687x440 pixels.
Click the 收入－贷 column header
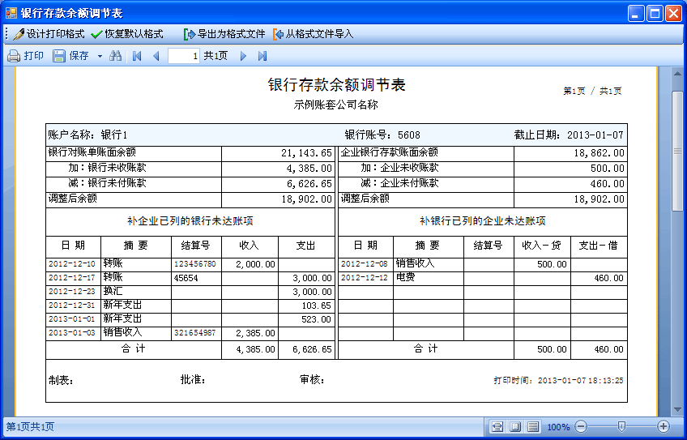click(541, 246)
